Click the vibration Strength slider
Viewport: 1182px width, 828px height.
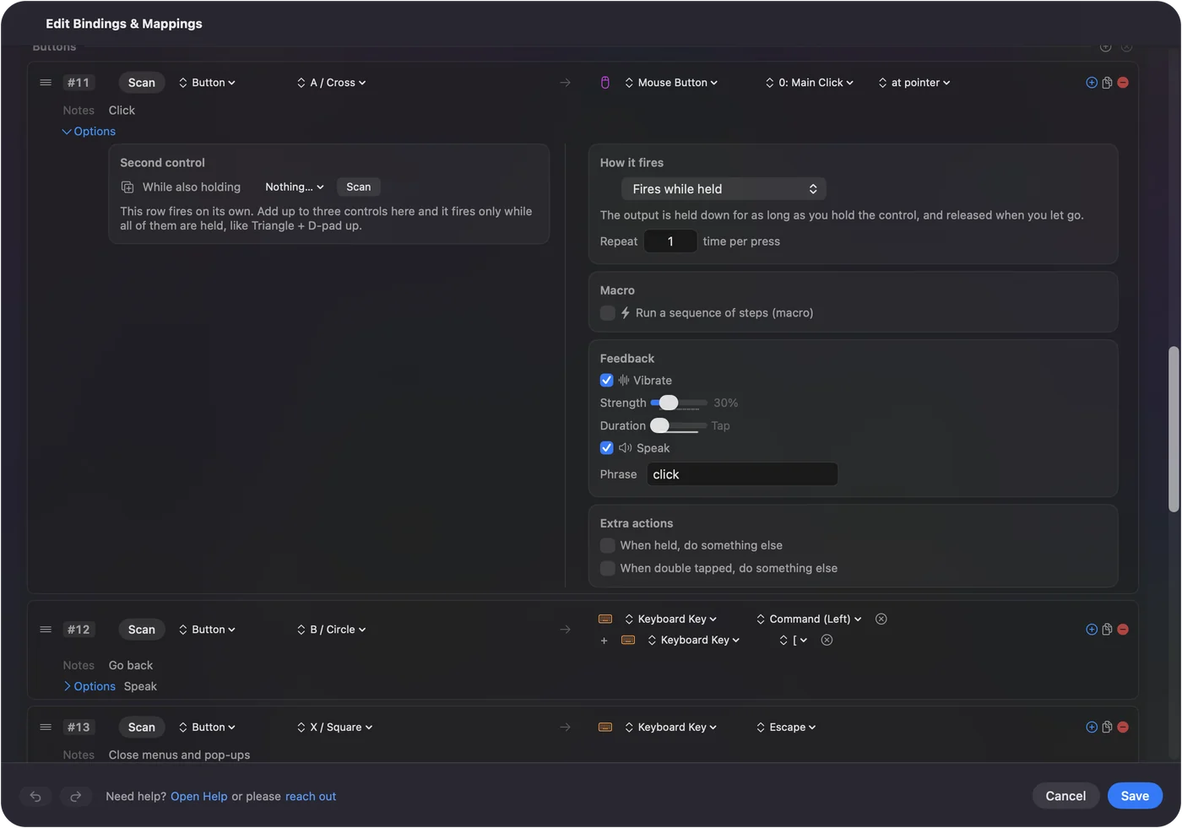[679, 403]
